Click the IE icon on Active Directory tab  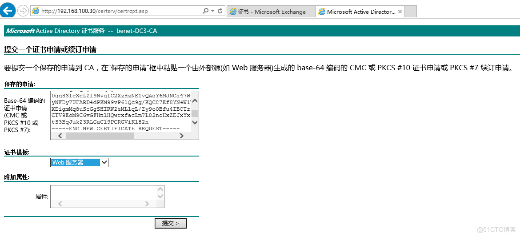[322, 12]
